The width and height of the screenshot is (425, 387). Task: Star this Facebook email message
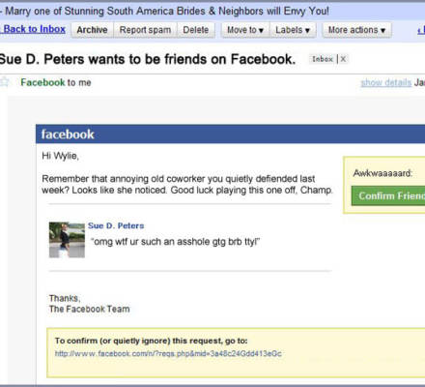4,82
